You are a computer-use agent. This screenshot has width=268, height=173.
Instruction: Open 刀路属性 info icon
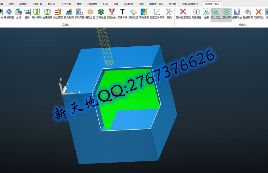[x=196, y=14]
